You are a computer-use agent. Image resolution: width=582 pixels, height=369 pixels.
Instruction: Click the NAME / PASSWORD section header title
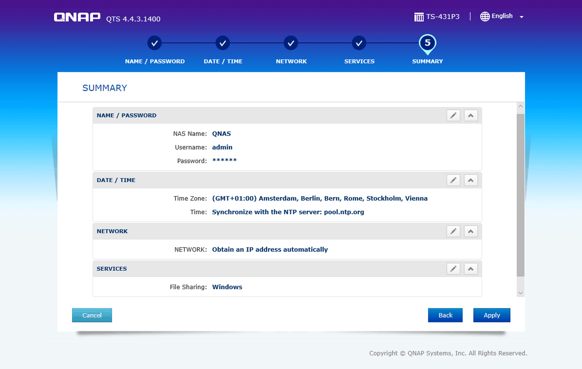[126, 115]
